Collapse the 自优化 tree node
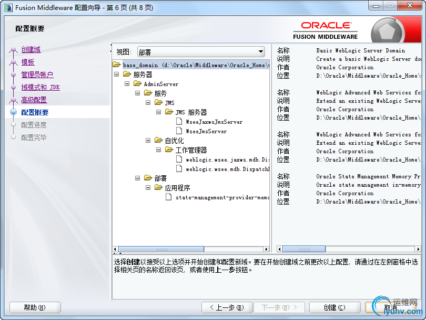The height and width of the screenshot is (320, 426). click(148, 140)
